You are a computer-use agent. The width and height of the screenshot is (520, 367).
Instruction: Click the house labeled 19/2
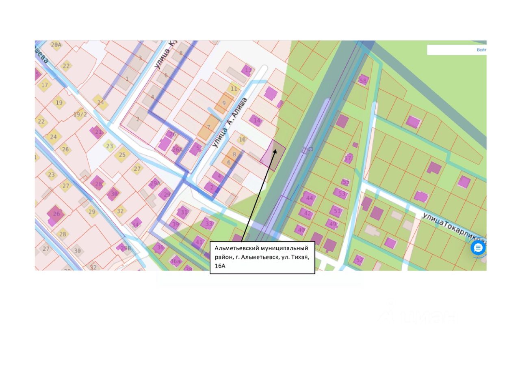click(x=80, y=114)
